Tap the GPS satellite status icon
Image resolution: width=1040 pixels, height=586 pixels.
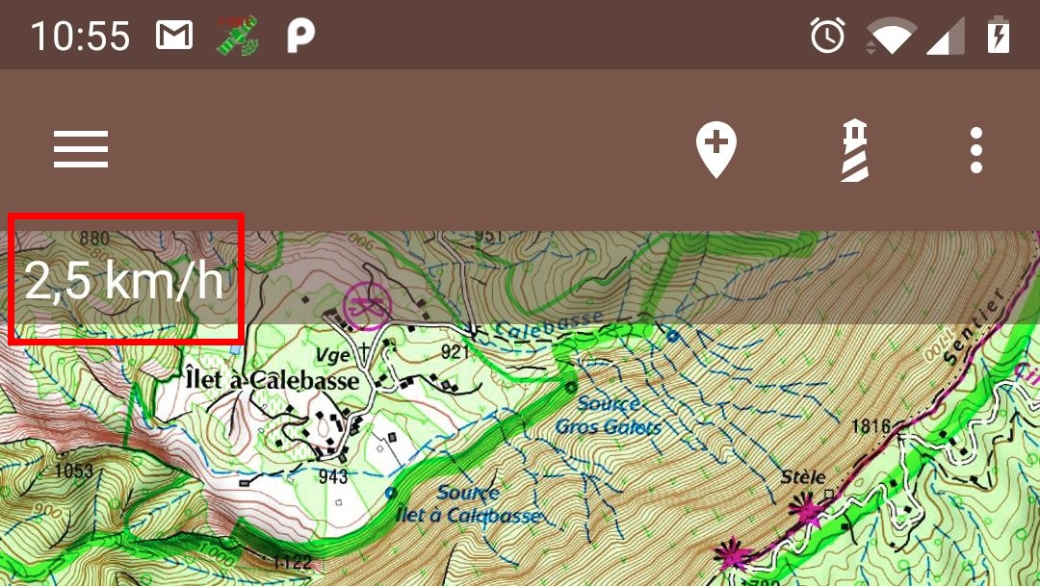point(238,36)
